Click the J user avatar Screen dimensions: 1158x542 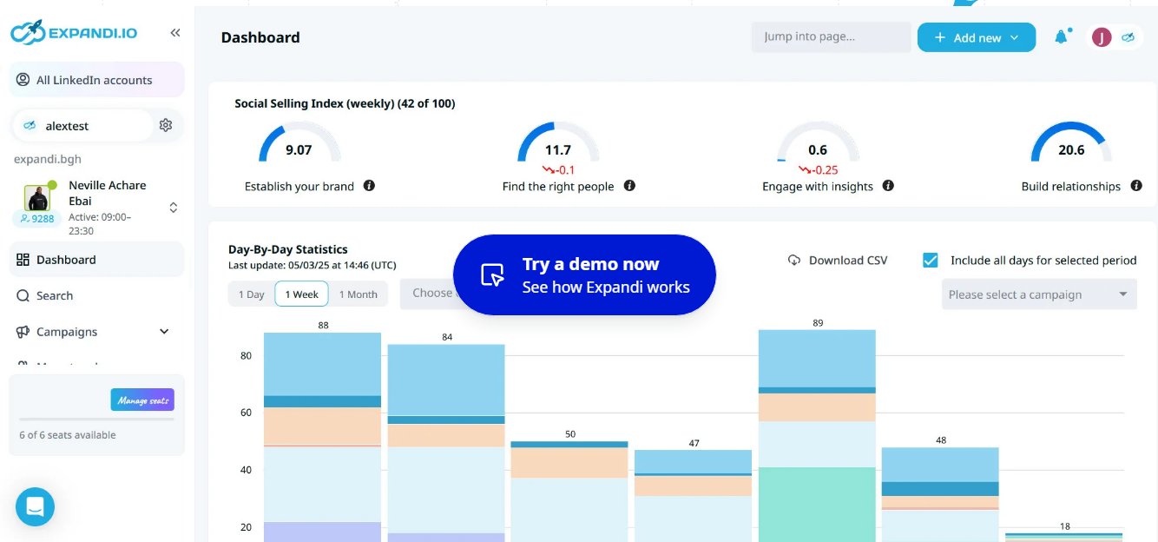1102,37
